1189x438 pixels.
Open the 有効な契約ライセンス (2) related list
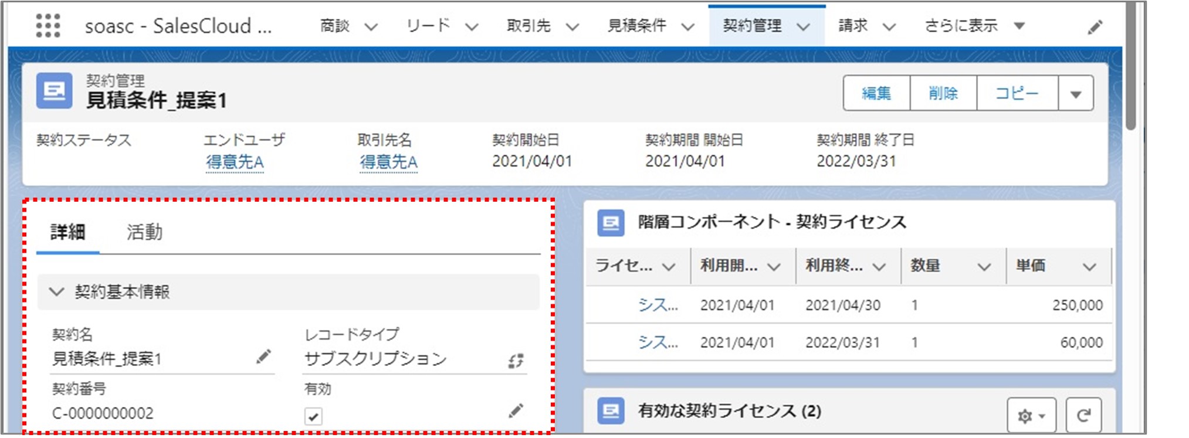[x=729, y=411]
